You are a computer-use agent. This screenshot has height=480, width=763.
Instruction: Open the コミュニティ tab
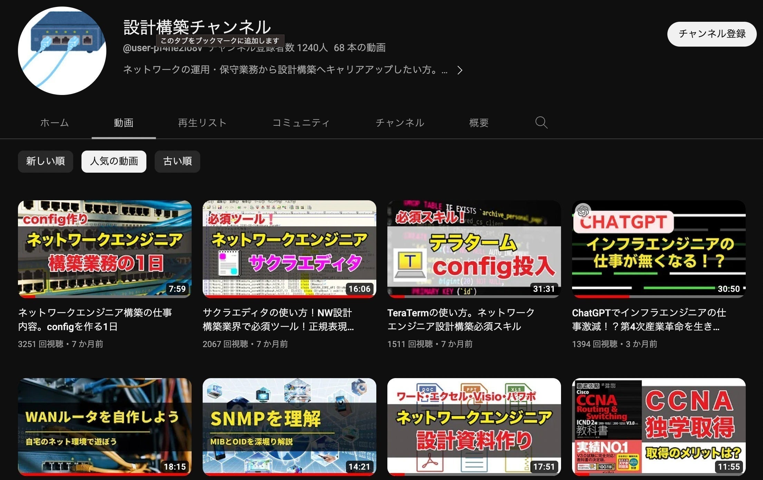click(301, 123)
